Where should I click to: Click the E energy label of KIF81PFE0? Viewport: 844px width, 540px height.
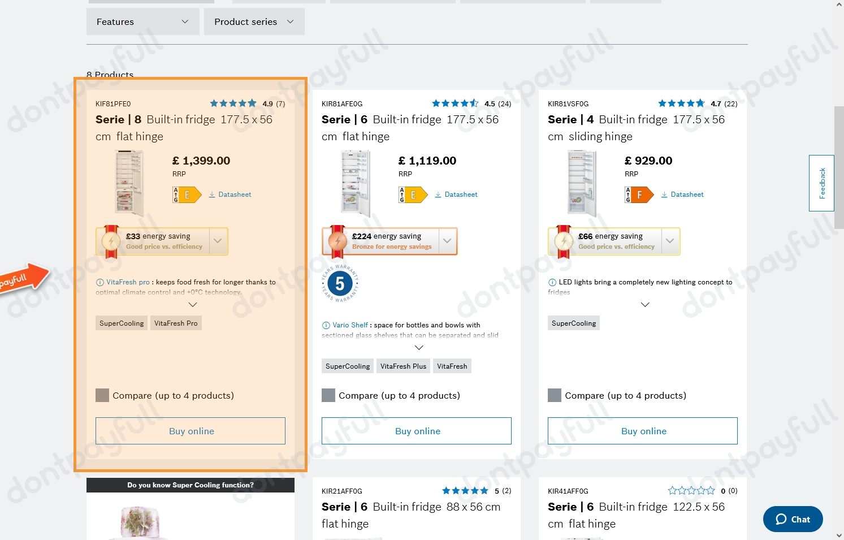(x=187, y=195)
